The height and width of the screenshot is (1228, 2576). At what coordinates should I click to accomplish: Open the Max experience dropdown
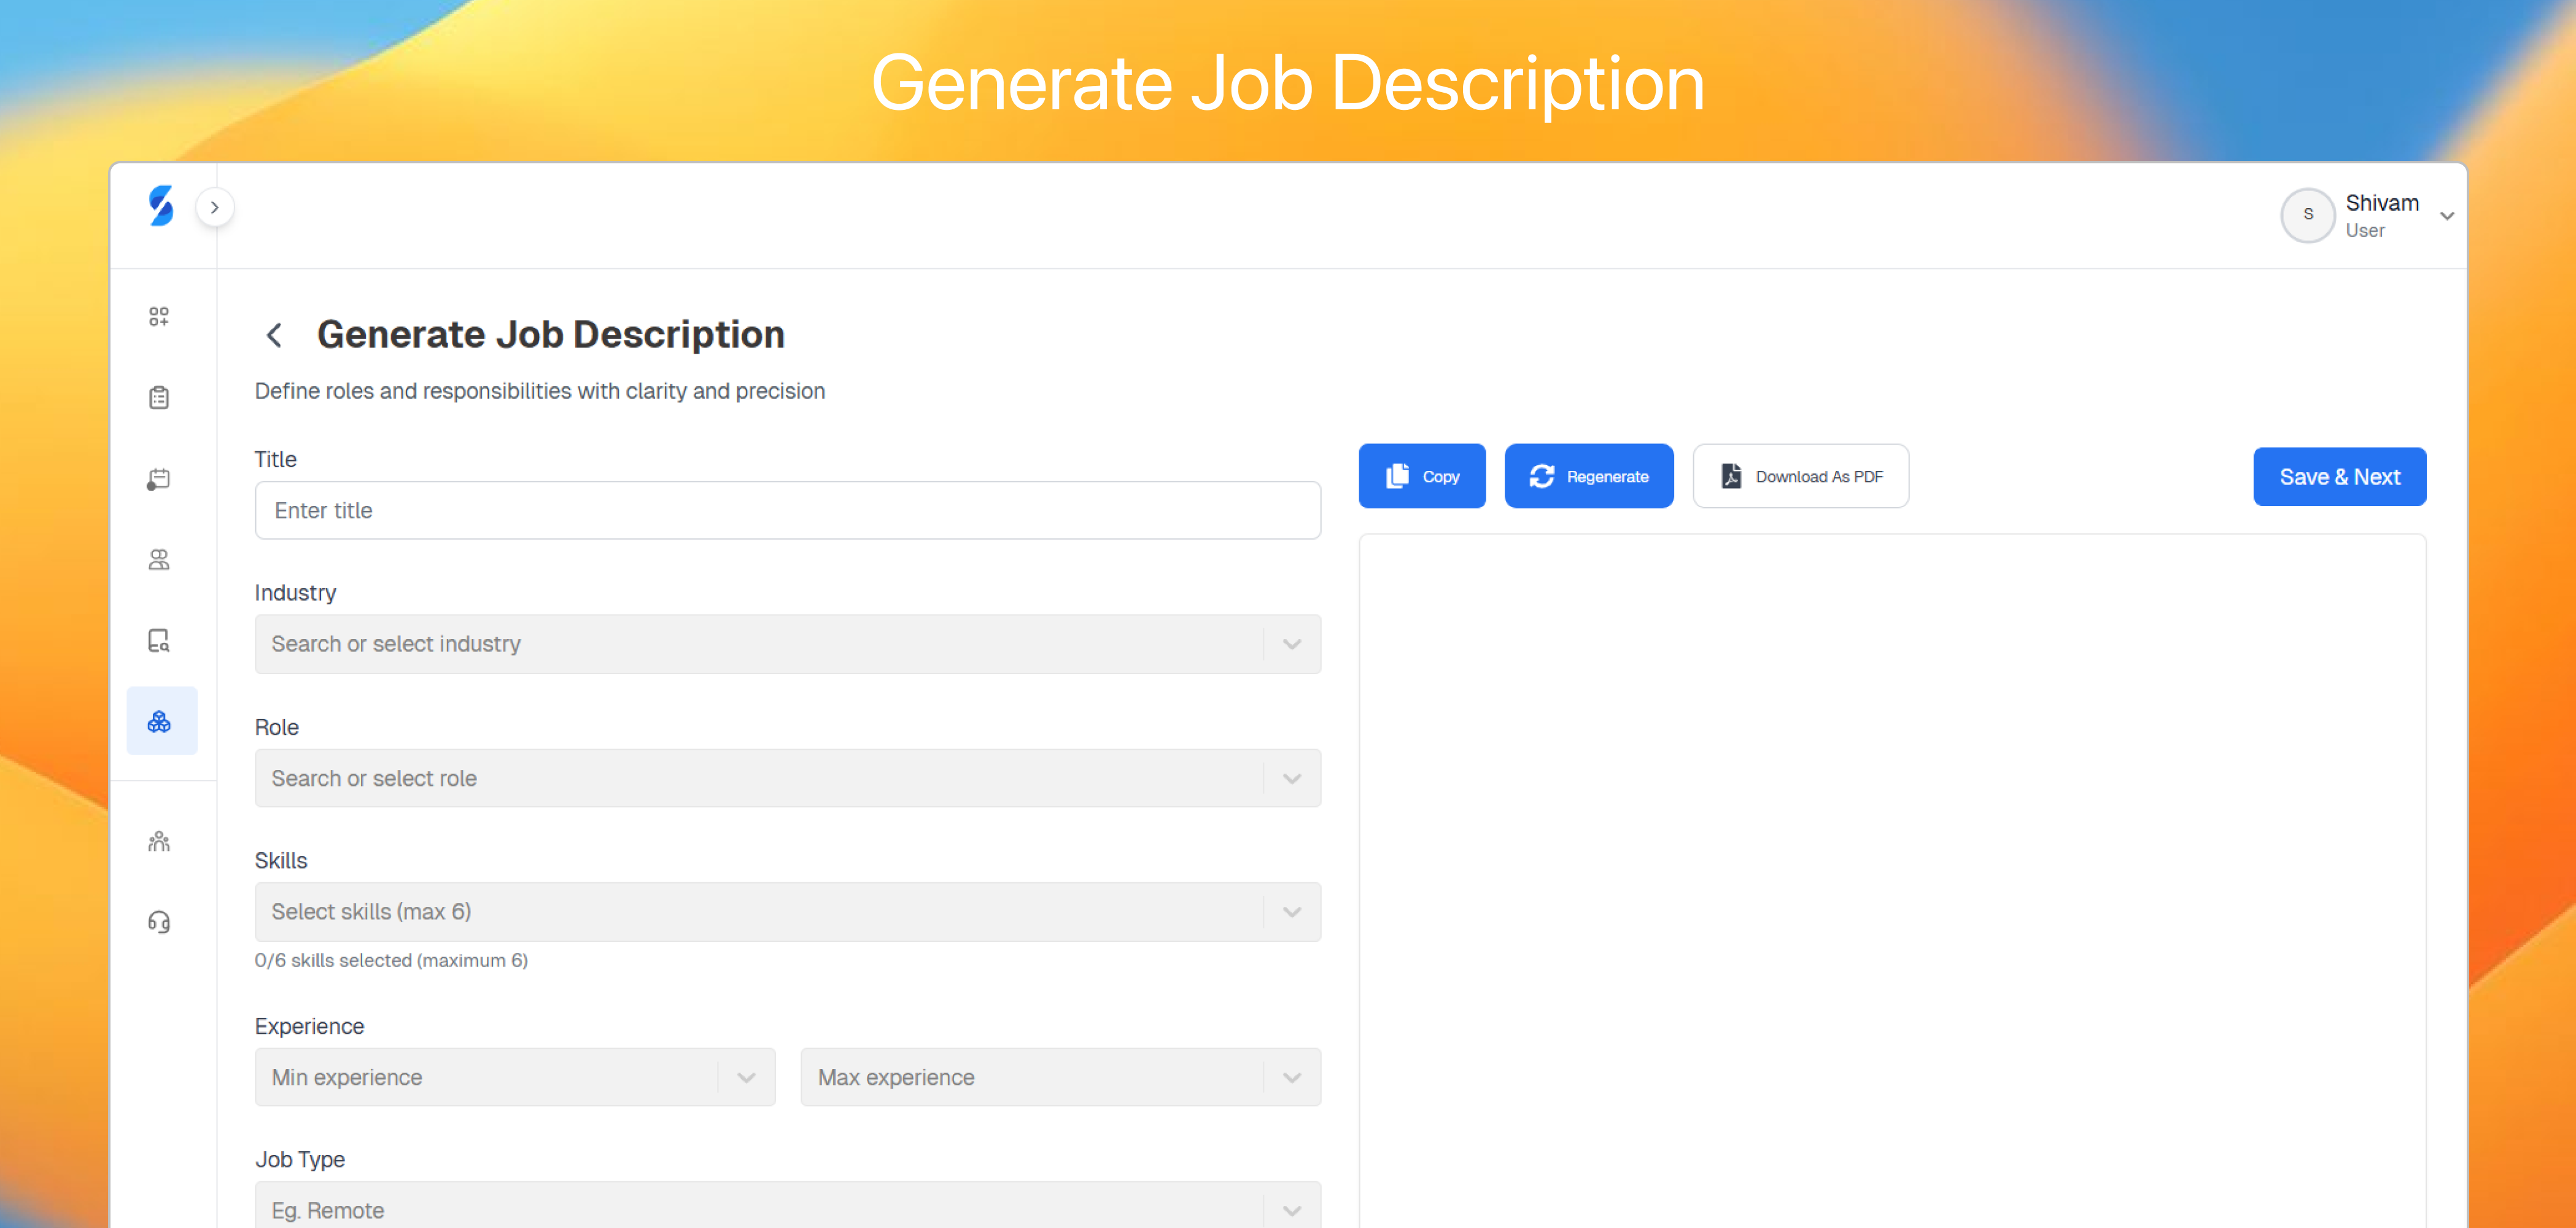[1060, 1077]
